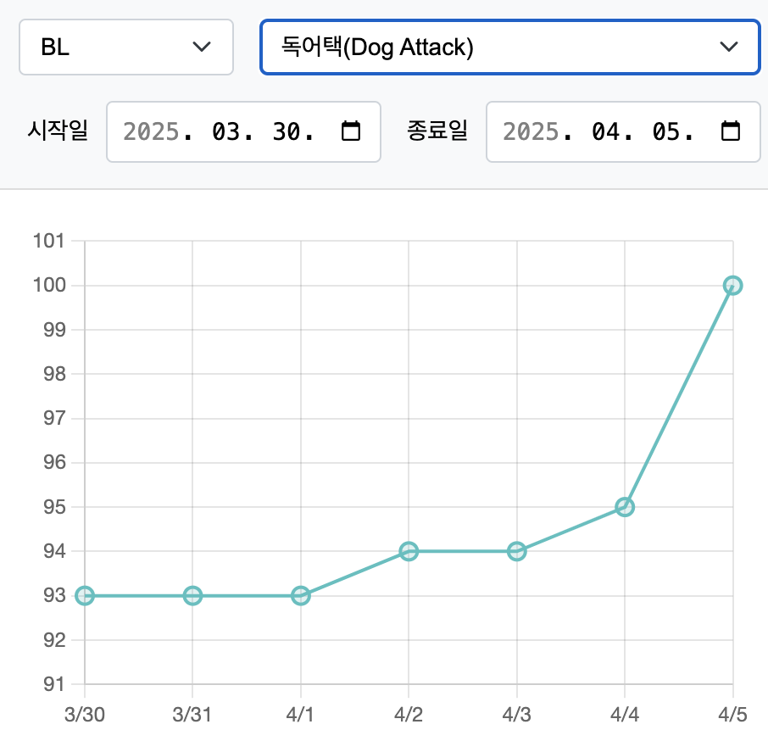
Task: Expand the BL dropdown
Action: tap(125, 47)
